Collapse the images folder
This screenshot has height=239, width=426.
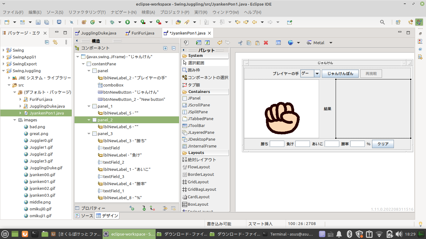tap(15, 120)
